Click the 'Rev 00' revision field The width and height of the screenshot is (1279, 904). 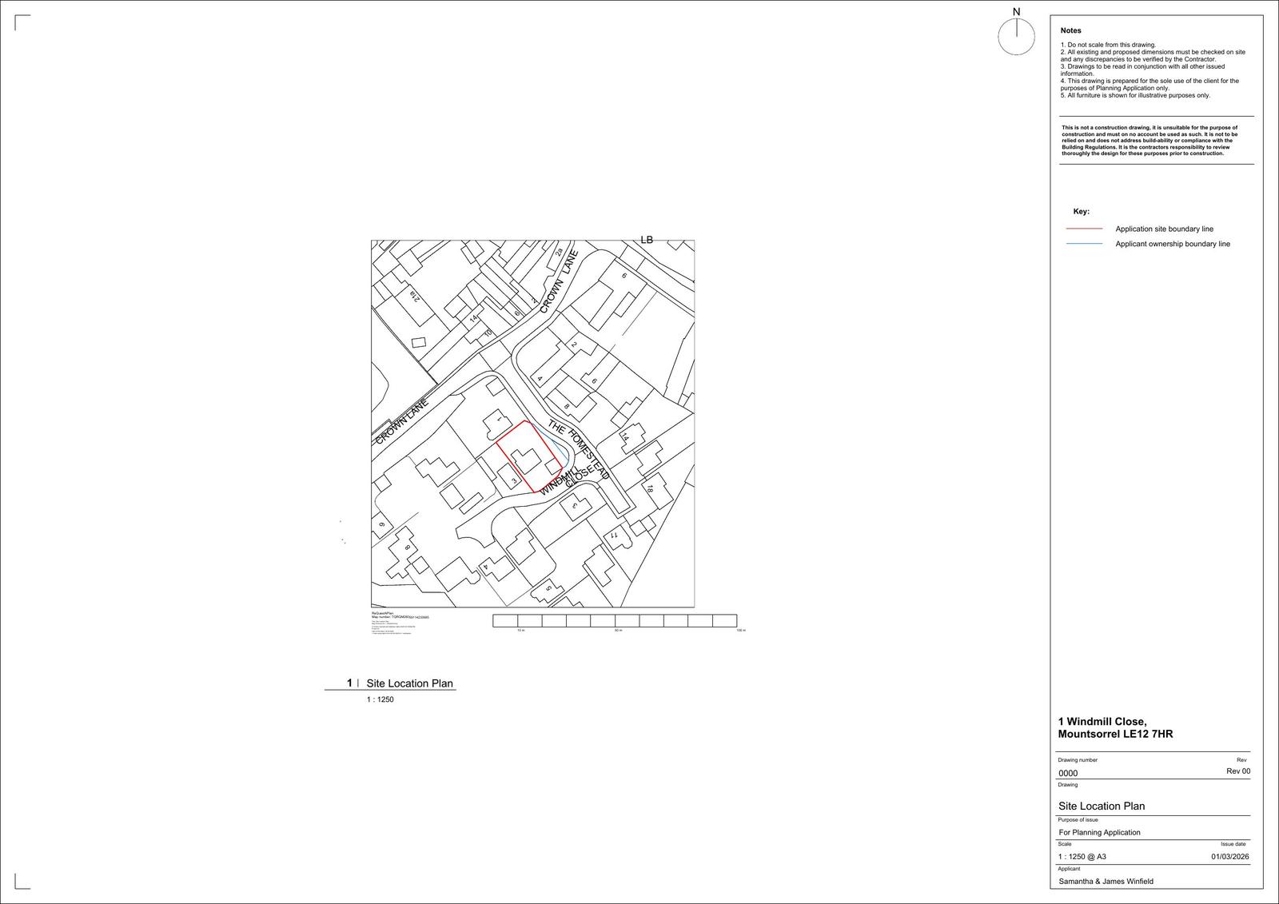point(1237,771)
